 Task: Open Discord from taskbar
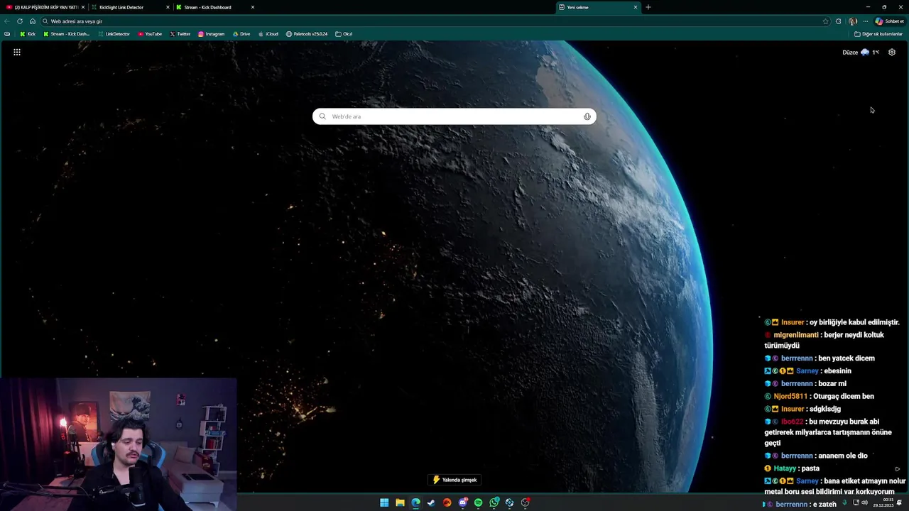tap(463, 502)
